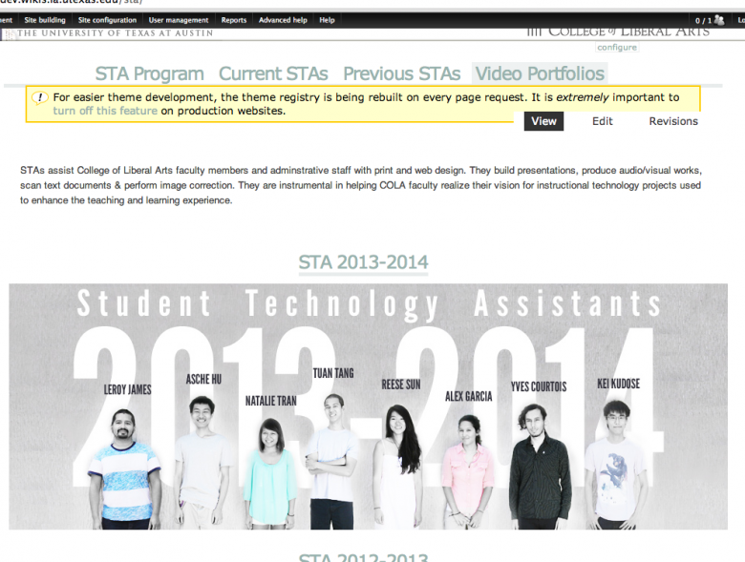Open the Site configuration menu
Viewport: 745px width, 562px height.
107,20
